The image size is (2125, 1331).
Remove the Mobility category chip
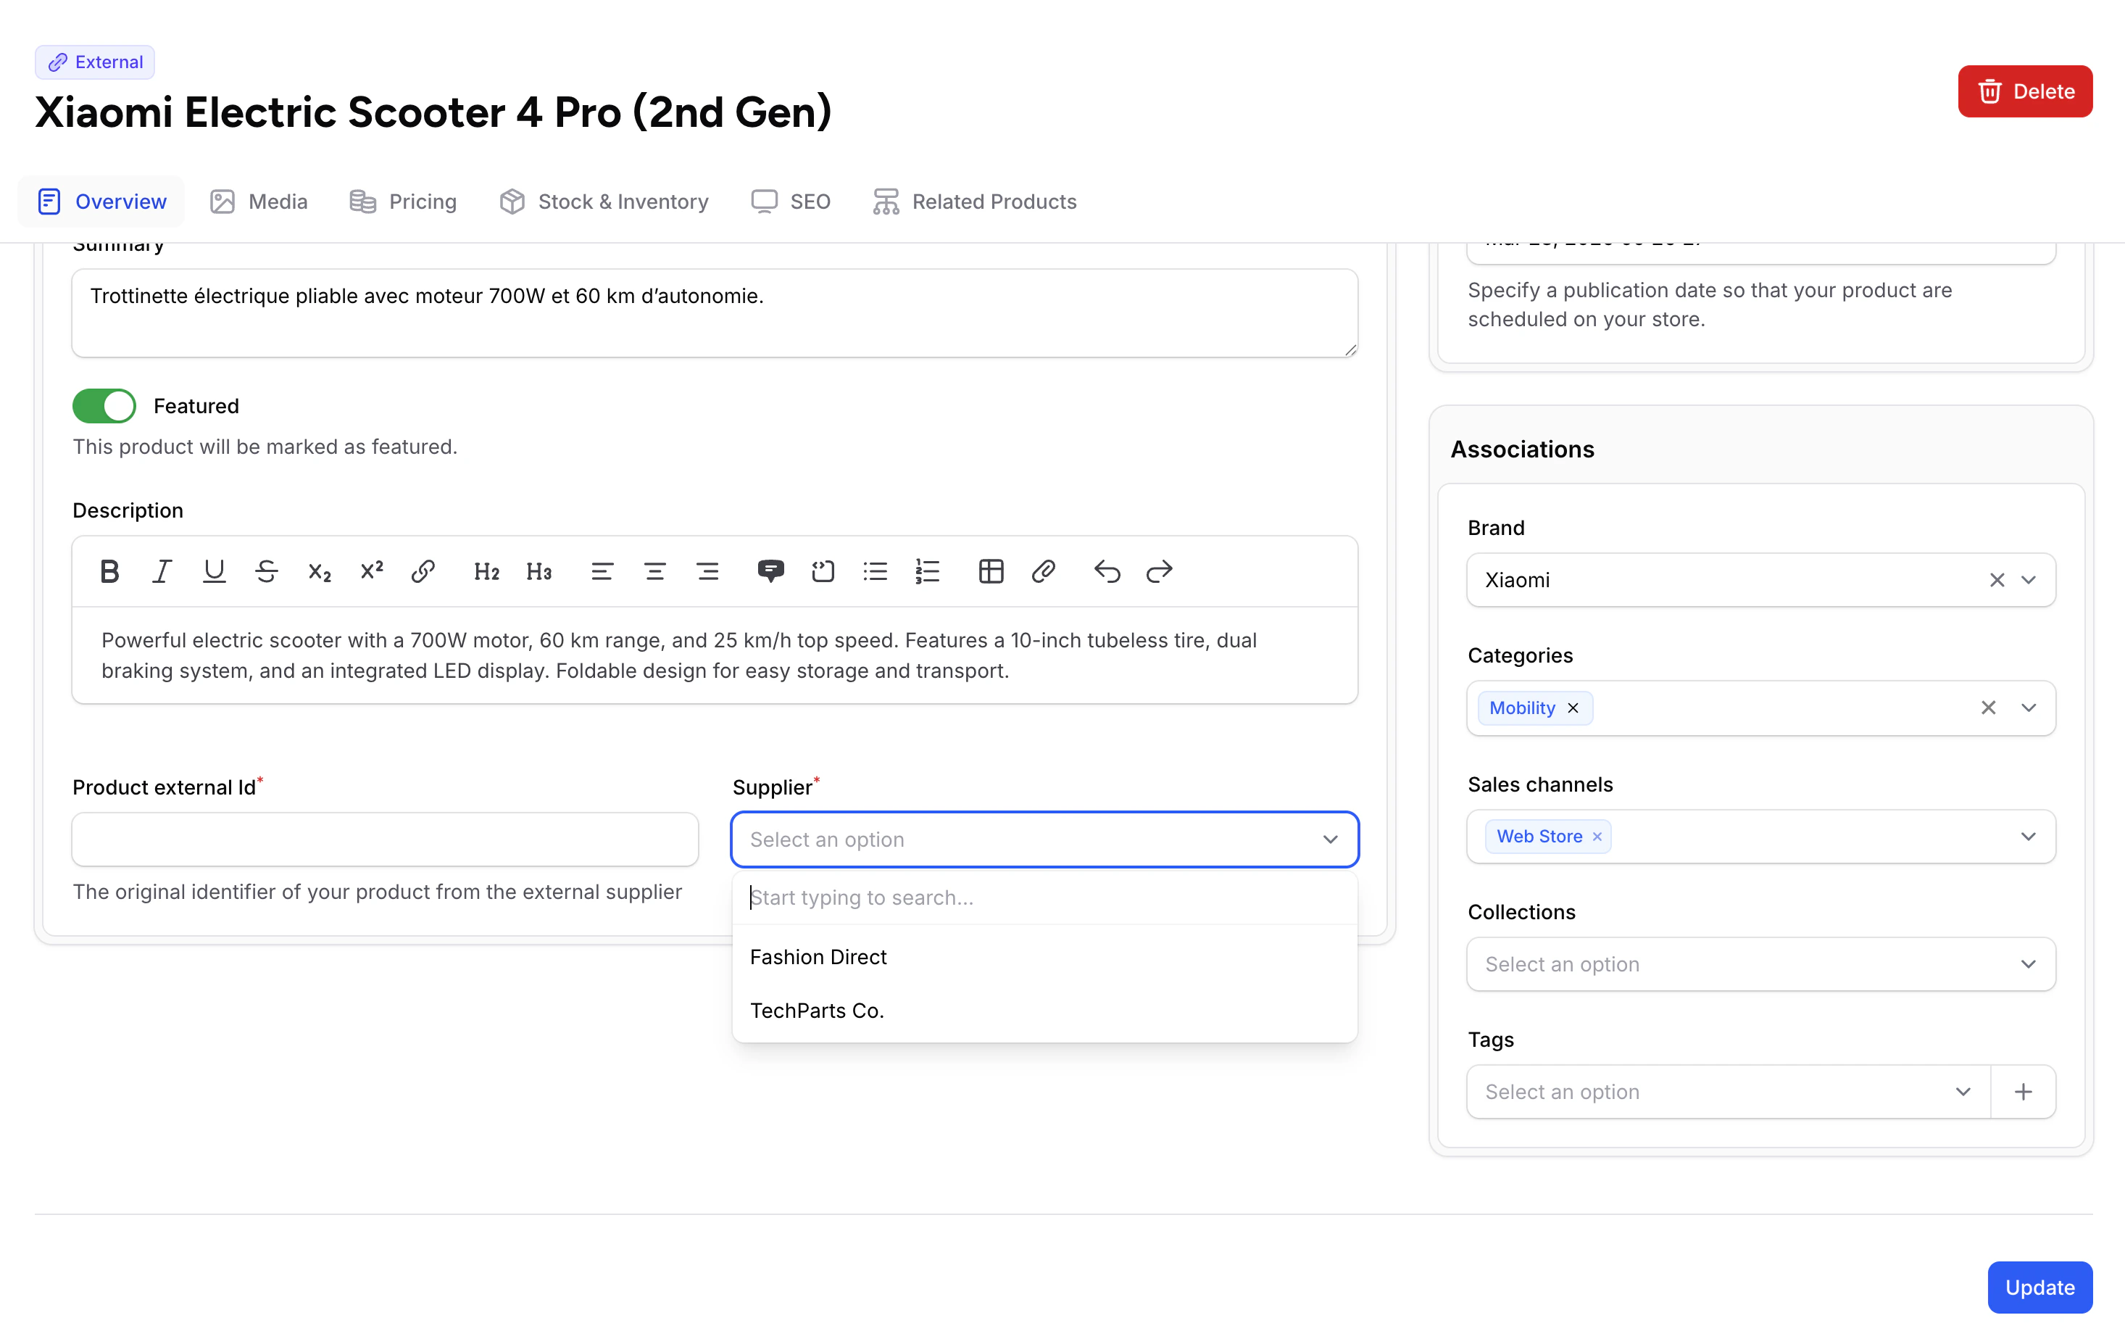(1573, 708)
